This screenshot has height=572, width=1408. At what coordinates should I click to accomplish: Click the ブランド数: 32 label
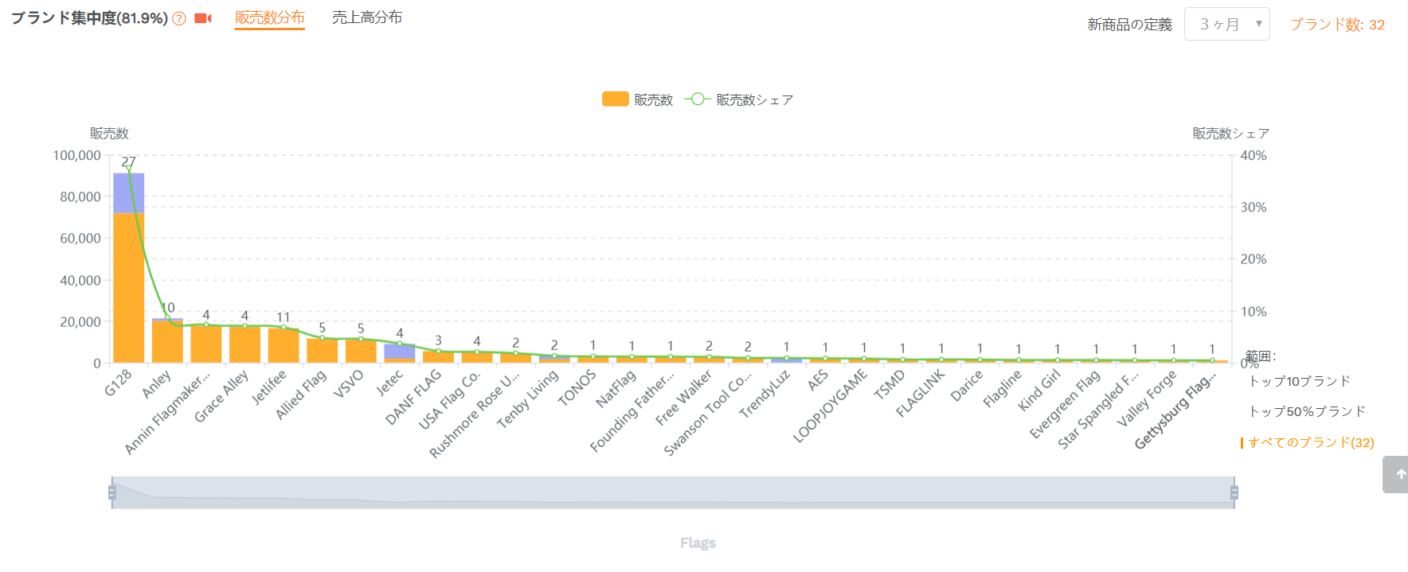point(1337,25)
